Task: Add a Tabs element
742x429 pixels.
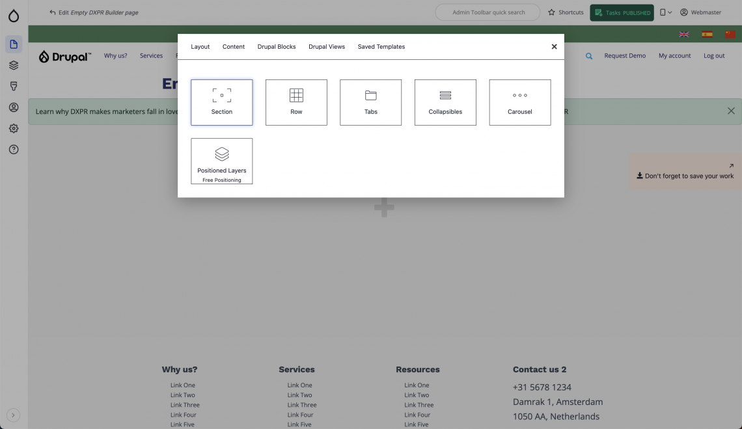Action: click(x=370, y=102)
